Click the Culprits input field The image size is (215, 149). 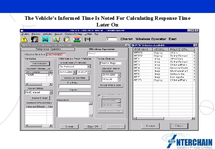pos(75,93)
